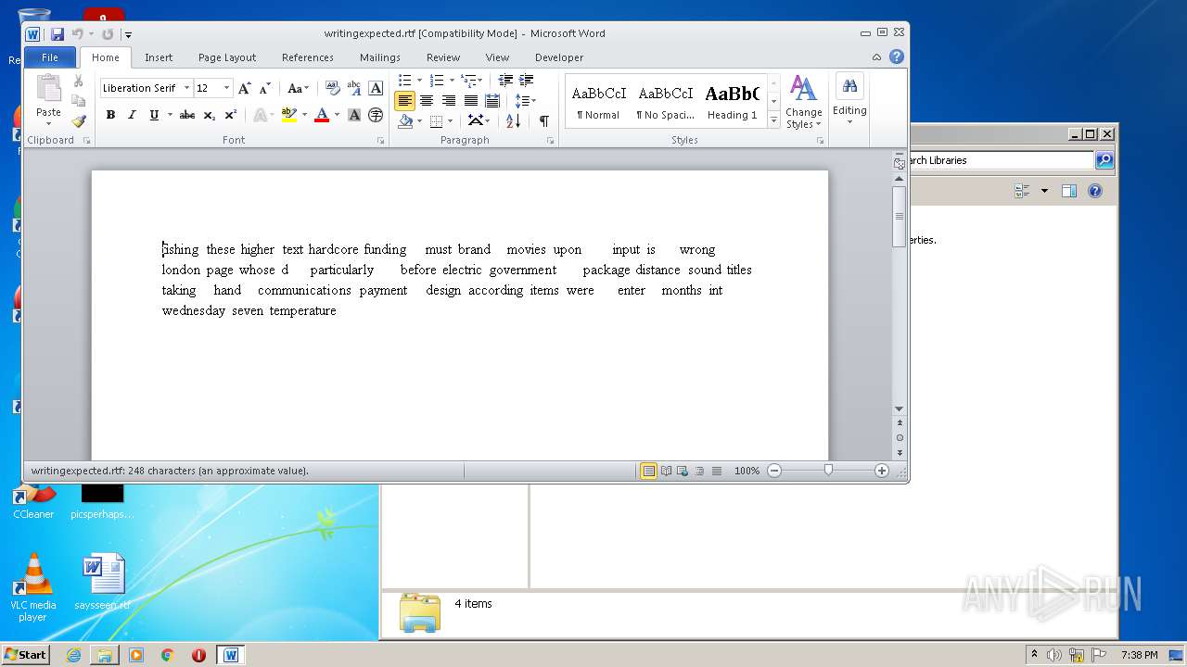Click the zoom slider handle
The width and height of the screenshot is (1187, 667).
click(x=828, y=471)
